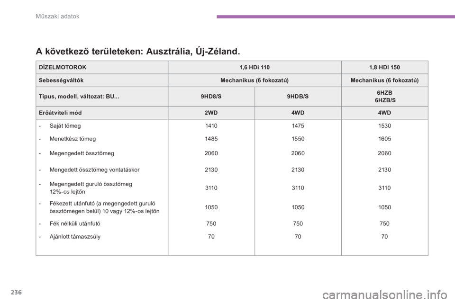Screen dimensions: 455x303
Task: Click '2130' in the 2WD column
Action: coord(211,170)
